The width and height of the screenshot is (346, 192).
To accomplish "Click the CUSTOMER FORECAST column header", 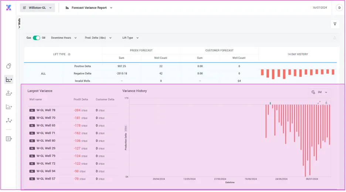I will pyautogui.click(x=219, y=50).
